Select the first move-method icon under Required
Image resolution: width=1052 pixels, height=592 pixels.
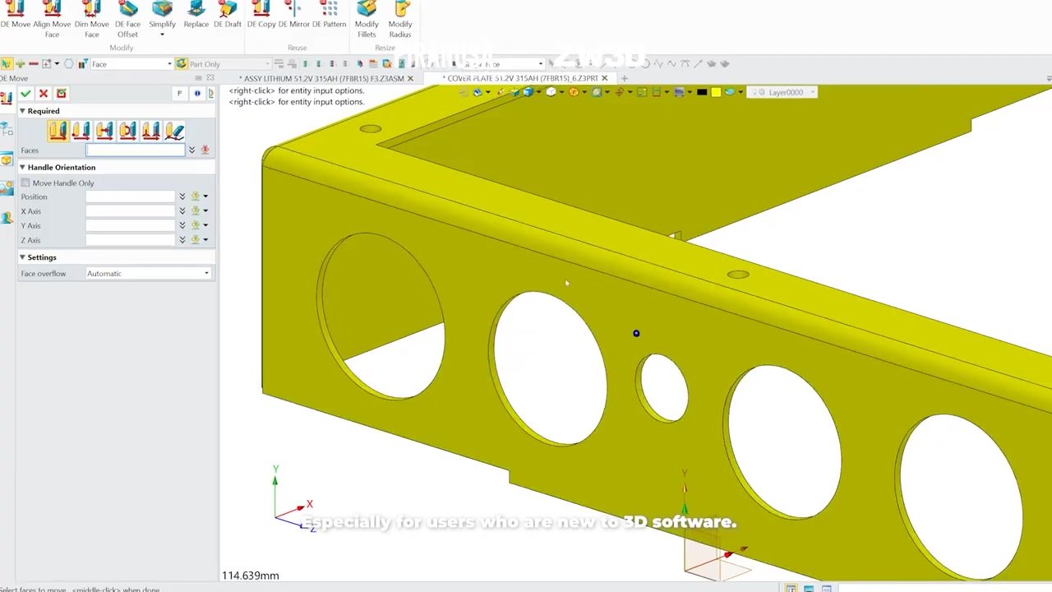(58, 131)
